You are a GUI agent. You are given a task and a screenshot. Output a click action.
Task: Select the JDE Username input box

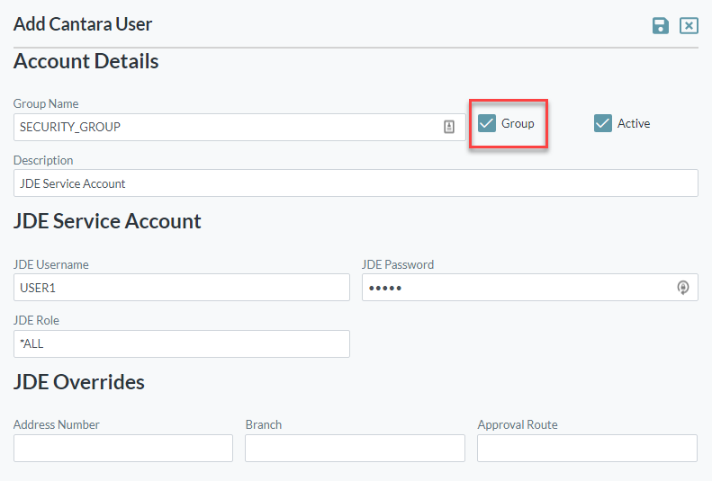coord(181,288)
